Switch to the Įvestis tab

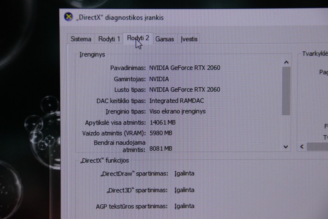click(x=189, y=39)
